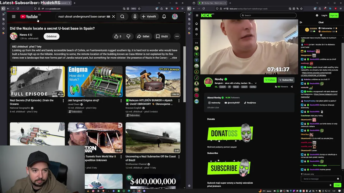
Task: Open options for Nalezen Hitlerův Bunker video
Action: pos(179,101)
